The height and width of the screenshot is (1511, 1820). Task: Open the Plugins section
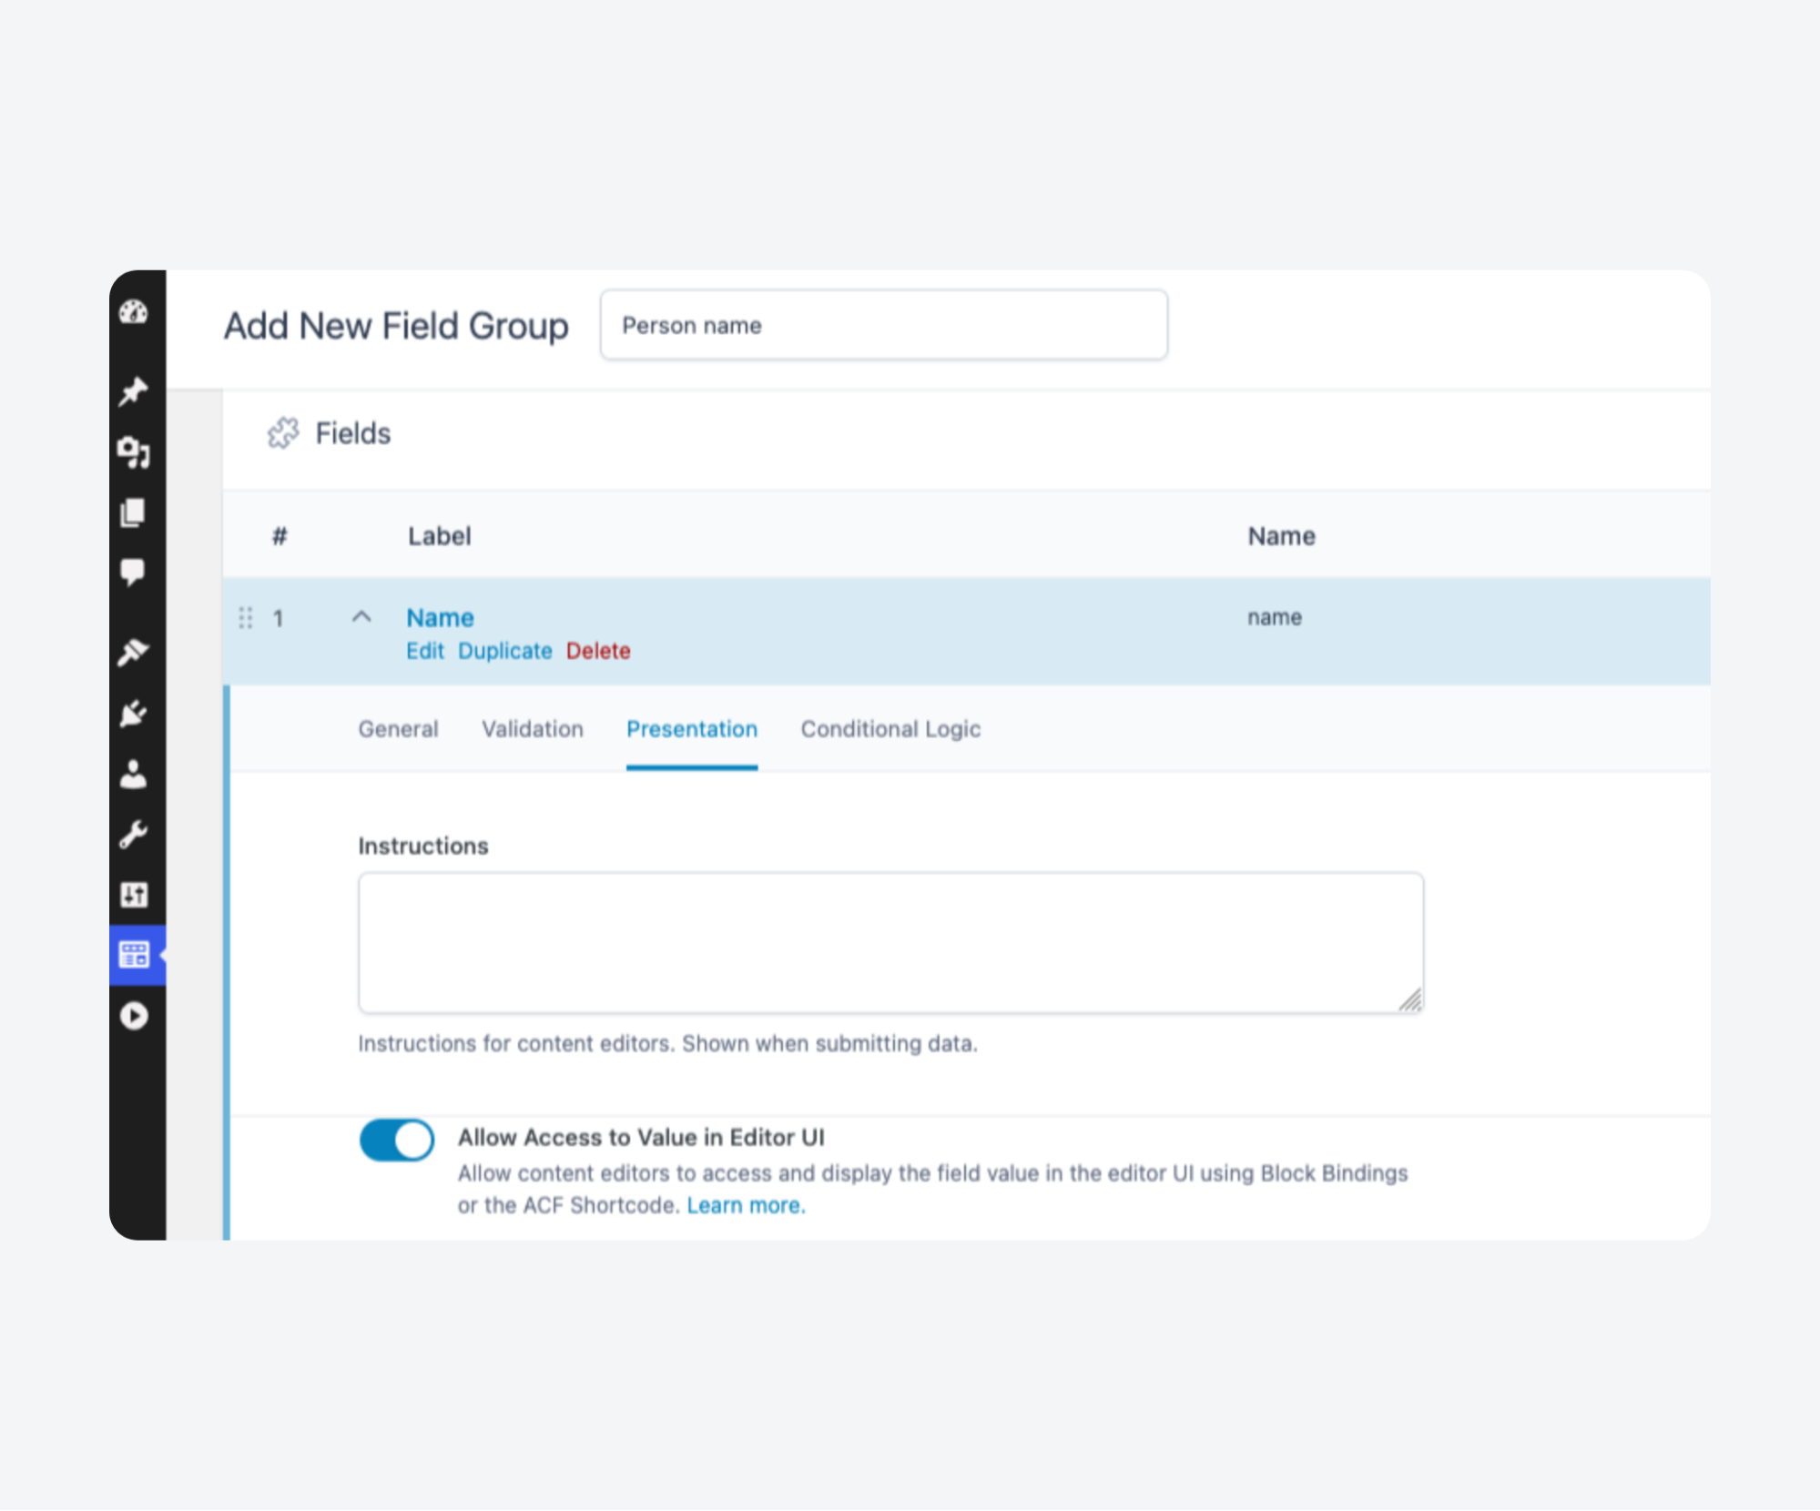pyautogui.click(x=135, y=711)
